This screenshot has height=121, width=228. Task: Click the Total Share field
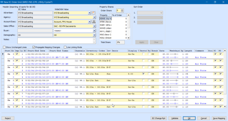(x=120, y=42)
